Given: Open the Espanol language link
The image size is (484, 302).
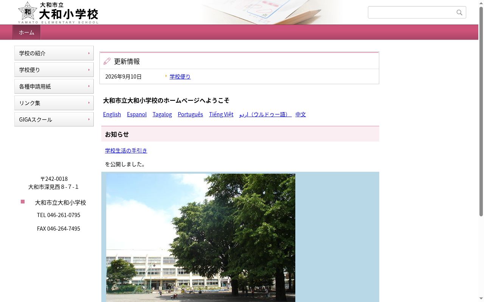Looking at the screenshot, I should point(137,114).
